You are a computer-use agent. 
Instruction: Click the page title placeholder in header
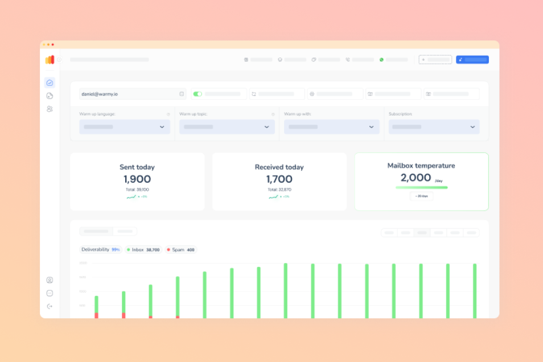(109, 60)
